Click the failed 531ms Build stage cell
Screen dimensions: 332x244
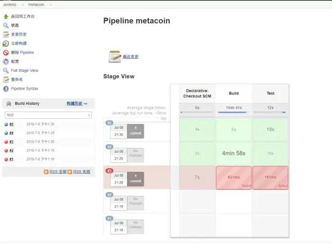pos(234,178)
